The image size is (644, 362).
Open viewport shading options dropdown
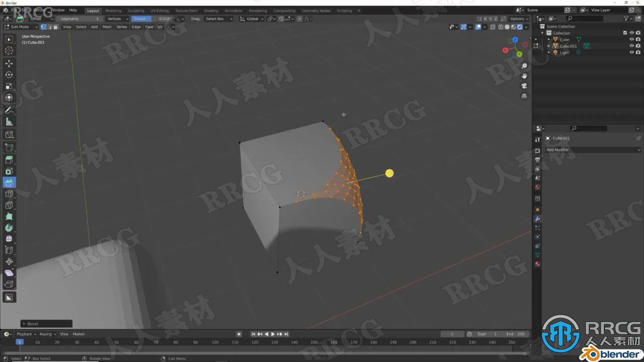pyautogui.click(x=526, y=27)
